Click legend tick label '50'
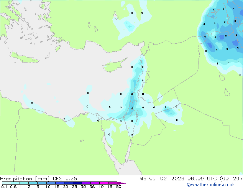Screen dimensions: 243x188 point(118,186)
